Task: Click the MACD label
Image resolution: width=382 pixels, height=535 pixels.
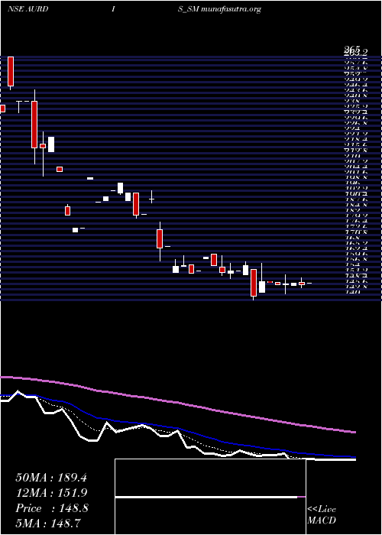Action: tap(322, 520)
